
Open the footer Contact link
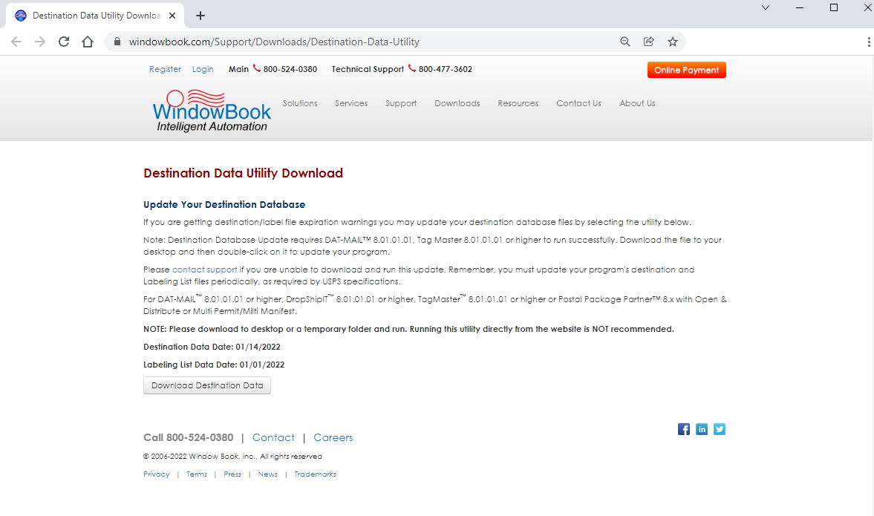pos(273,437)
